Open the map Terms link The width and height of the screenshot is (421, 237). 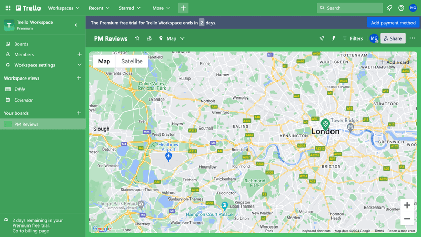pos(379,231)
